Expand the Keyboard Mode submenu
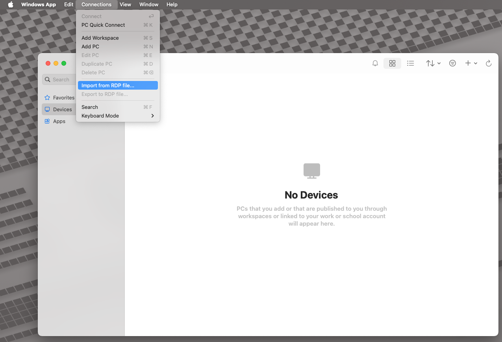The image size is (502, 342). (118, 116)
